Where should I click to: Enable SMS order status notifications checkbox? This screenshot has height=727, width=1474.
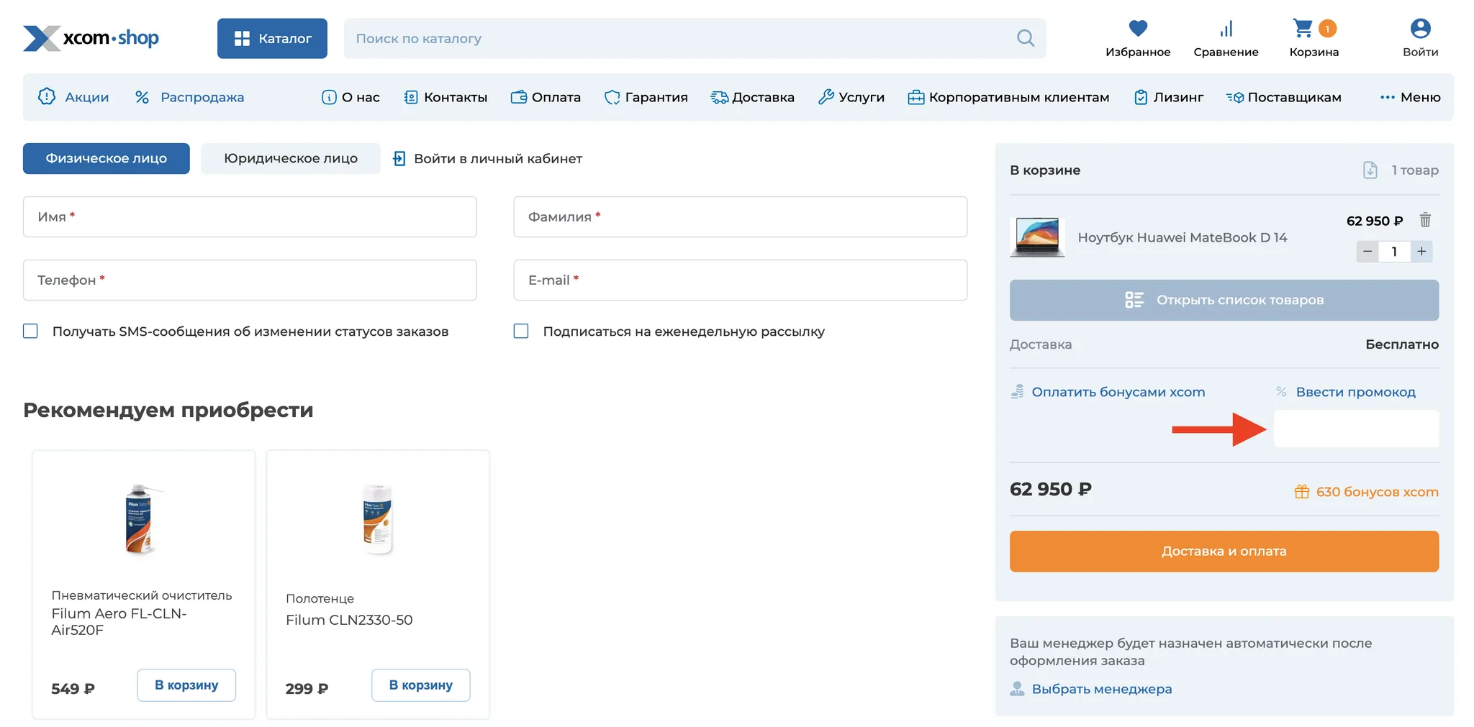[30, 331]
